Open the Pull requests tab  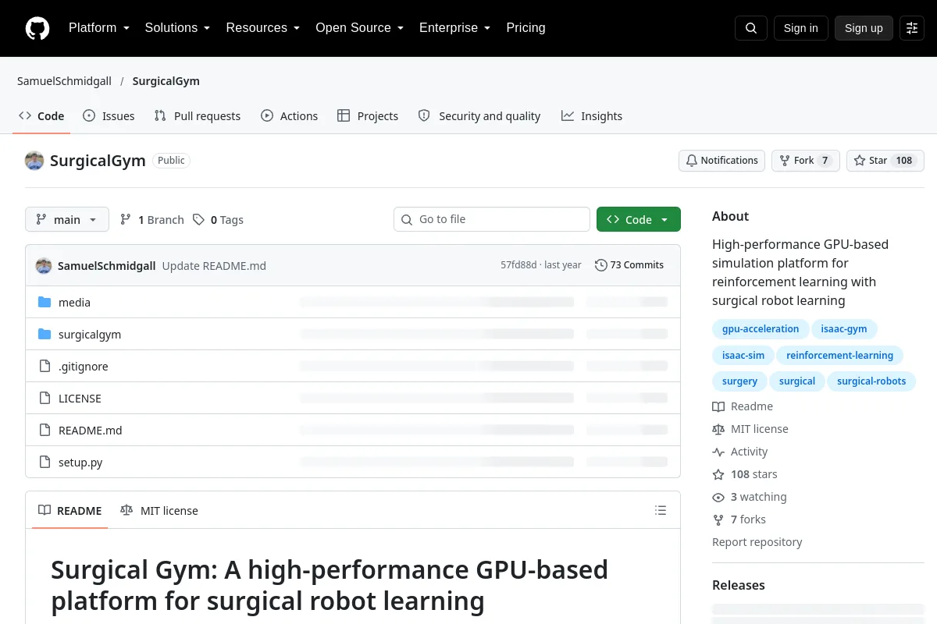coord(198,116)
